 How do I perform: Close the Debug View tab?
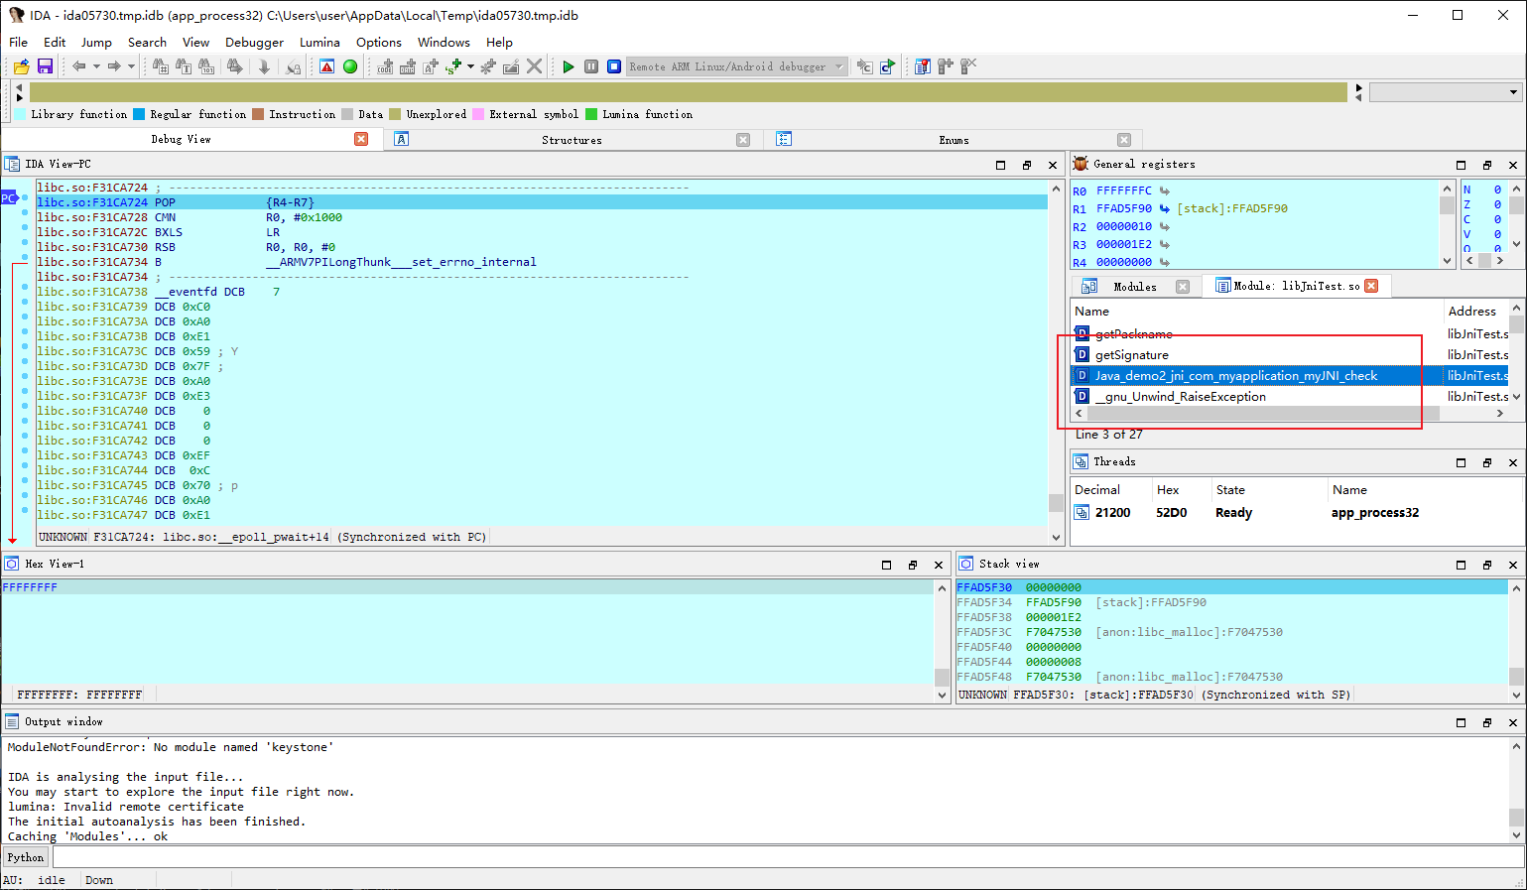pyautogui.click(x=361, y=140)
